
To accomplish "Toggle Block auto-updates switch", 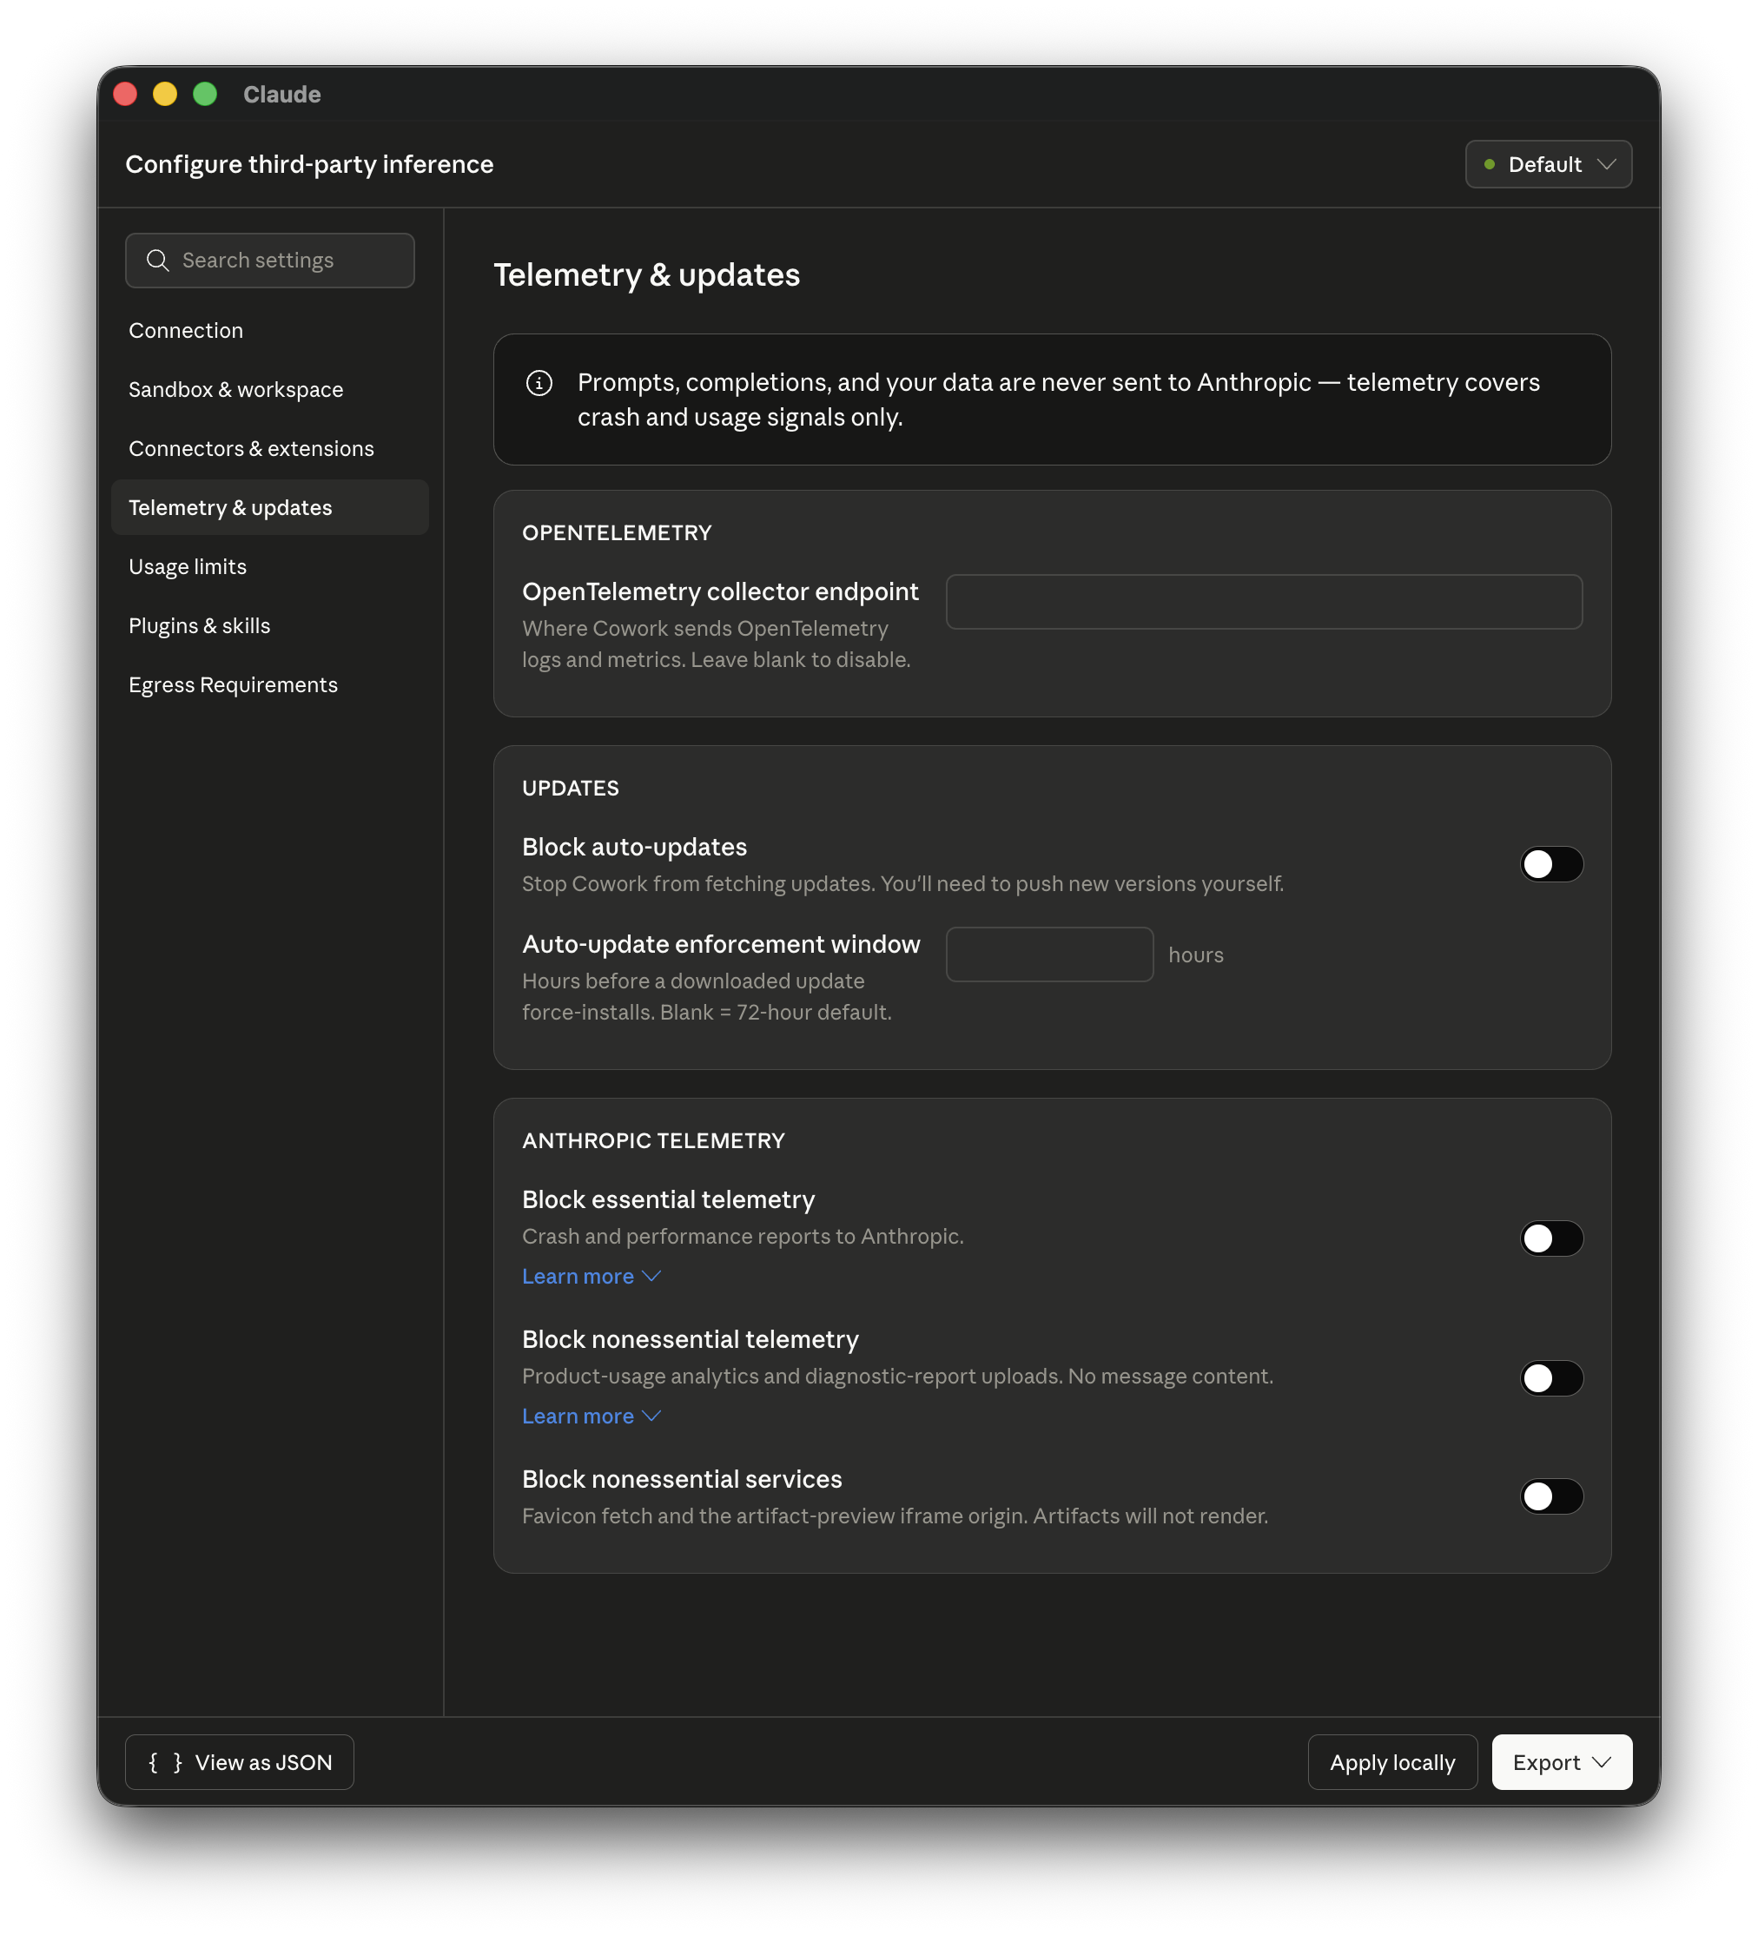I will (x=1550, y=864).
